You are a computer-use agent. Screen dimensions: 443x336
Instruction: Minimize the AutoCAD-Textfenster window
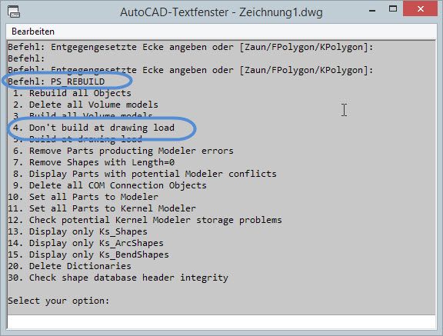[x=372, y=11]
